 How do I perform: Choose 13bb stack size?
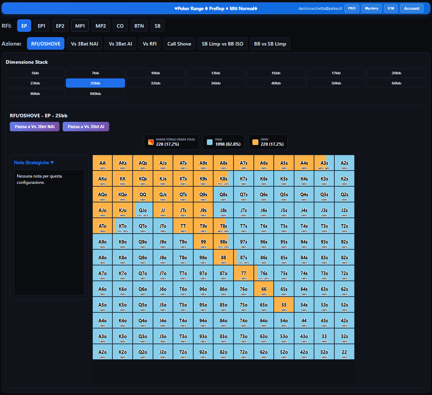tap(216, 73)
